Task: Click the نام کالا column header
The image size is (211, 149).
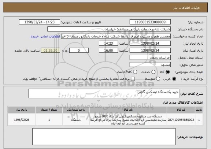Action: coord(128,110)
